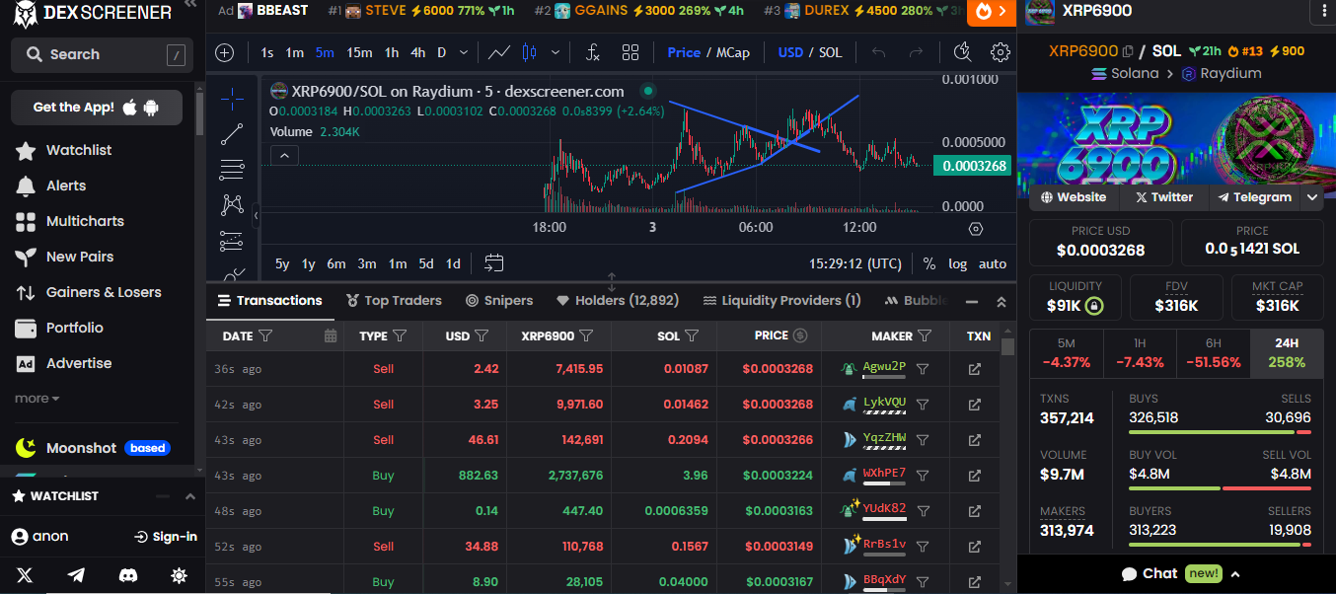Open date calendar filter in DATE column

point(331,336)
